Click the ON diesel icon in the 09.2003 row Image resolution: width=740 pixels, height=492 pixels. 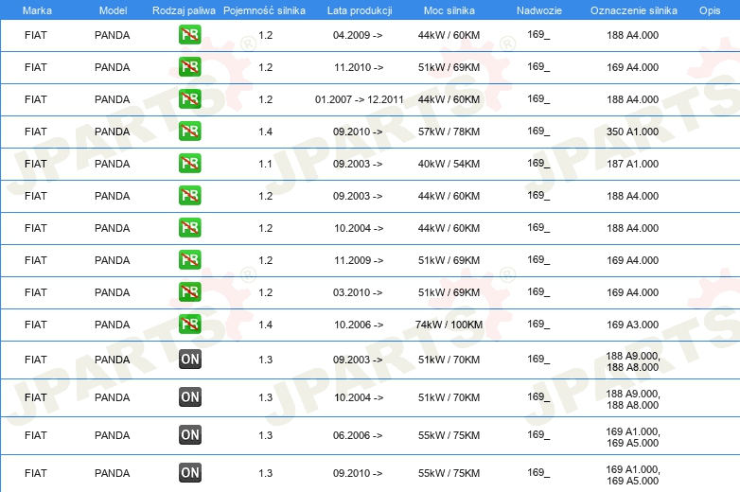pos(189,359)
